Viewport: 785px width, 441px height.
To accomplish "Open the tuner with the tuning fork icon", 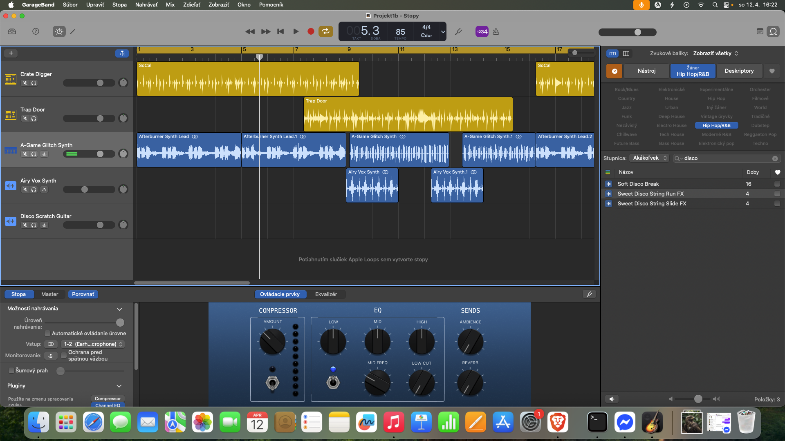I will [458, 31].
